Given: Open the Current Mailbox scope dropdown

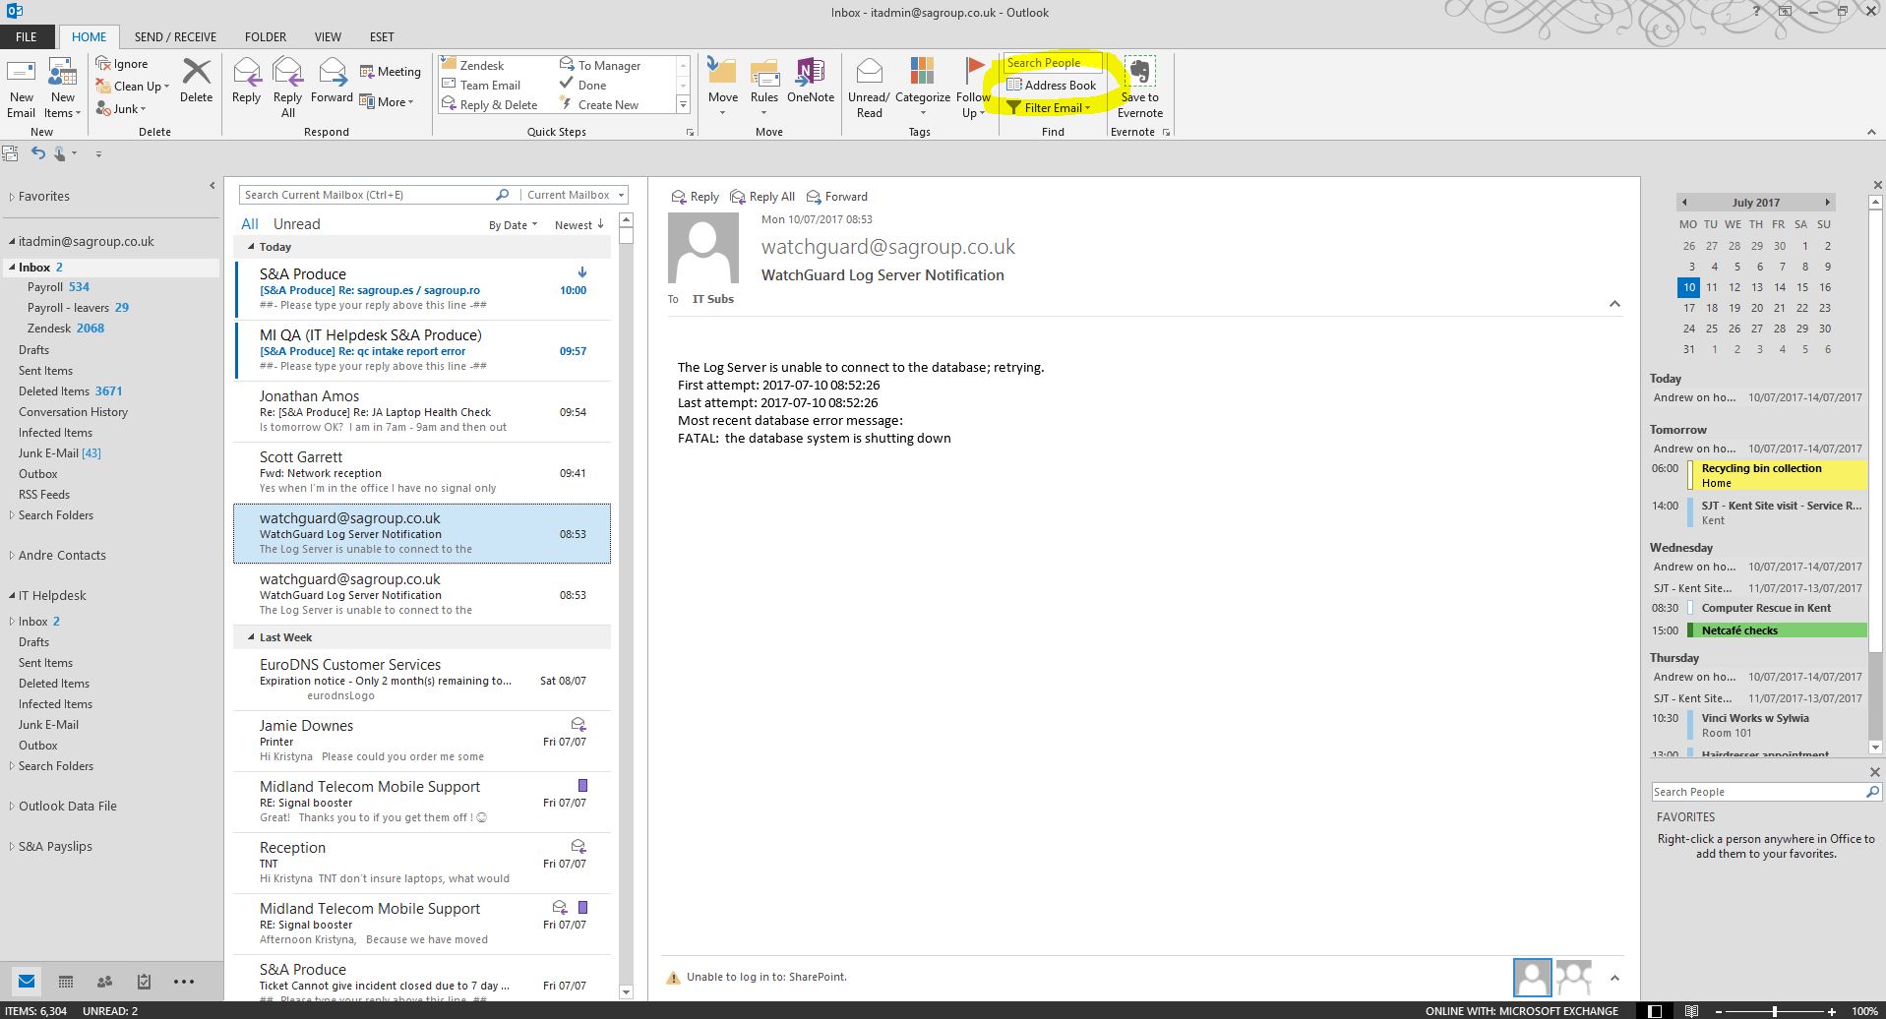Looking at the screenshot, I should [x=576, y=195].
